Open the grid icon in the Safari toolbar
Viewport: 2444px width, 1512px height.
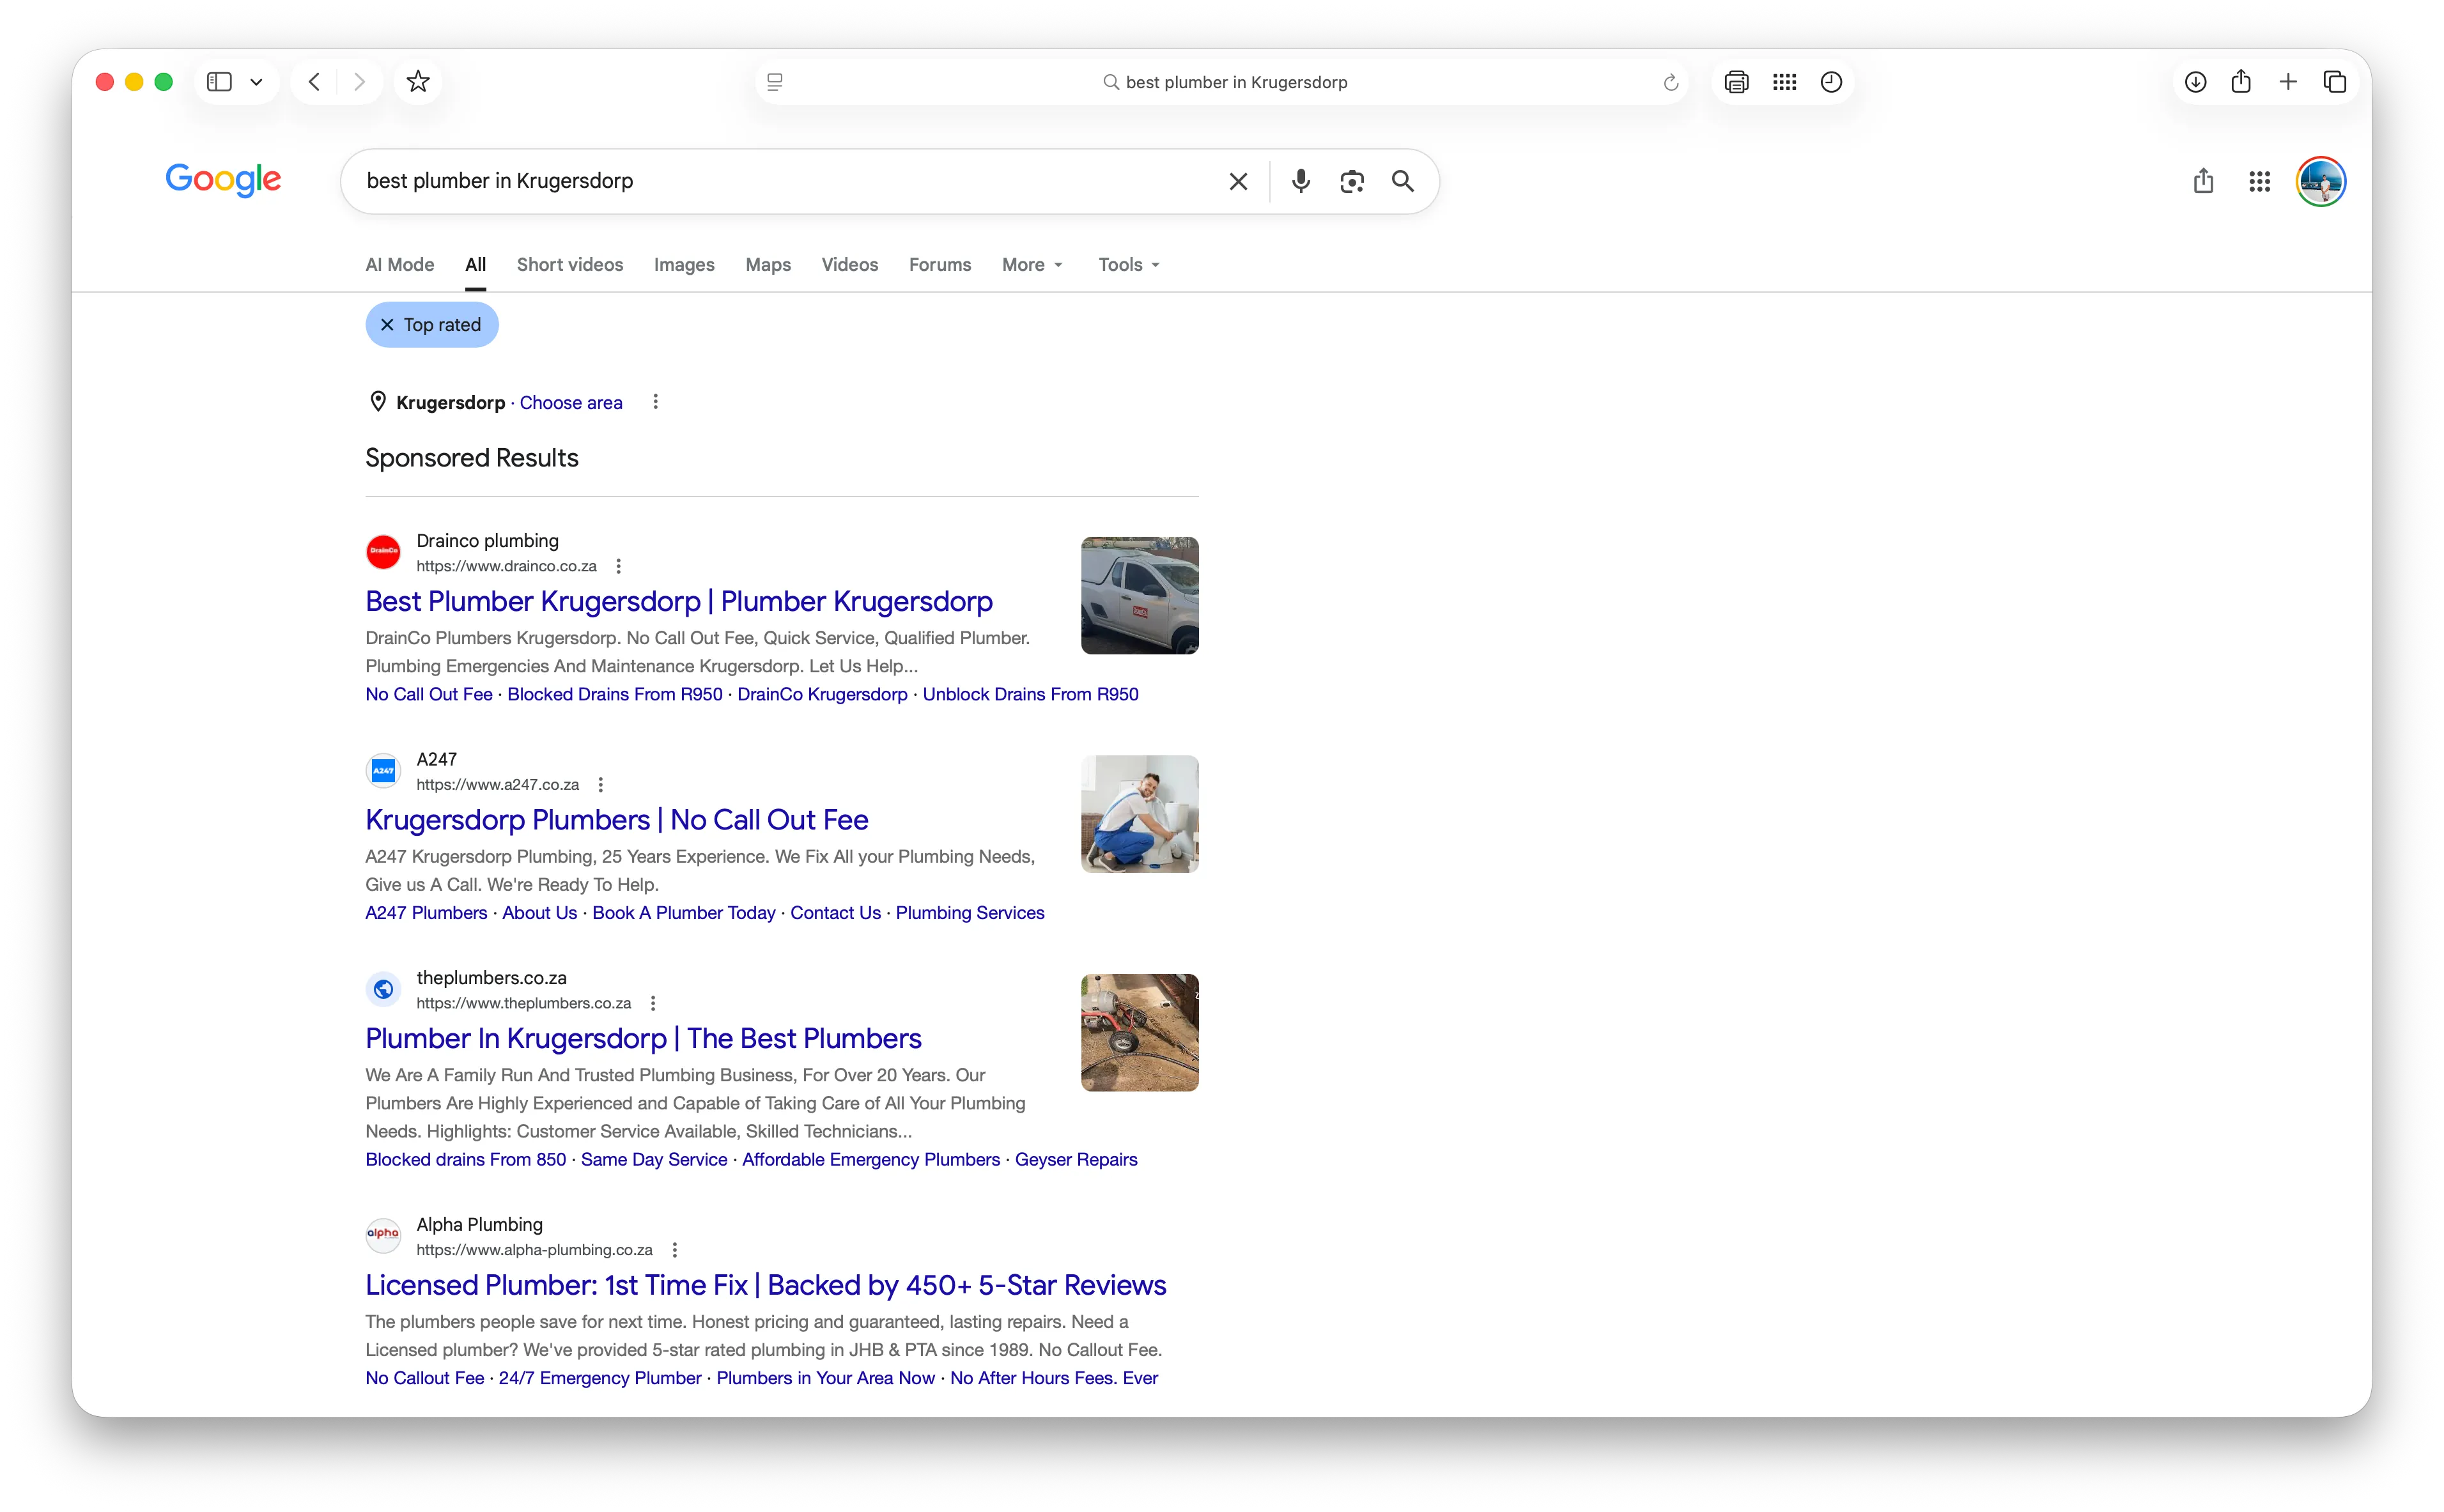(x=1784, y=82)
